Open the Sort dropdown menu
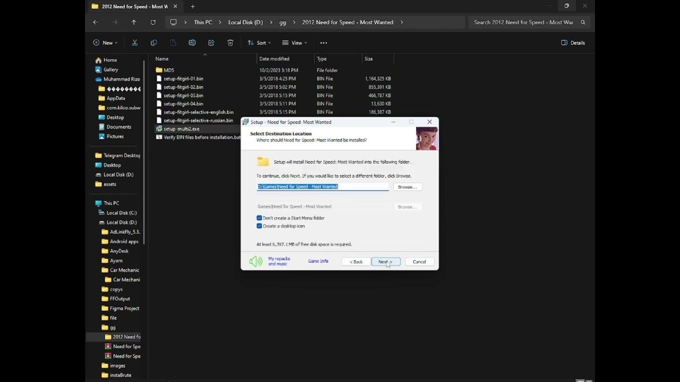This screenshot has height=382, width=680. pos(259,42)
